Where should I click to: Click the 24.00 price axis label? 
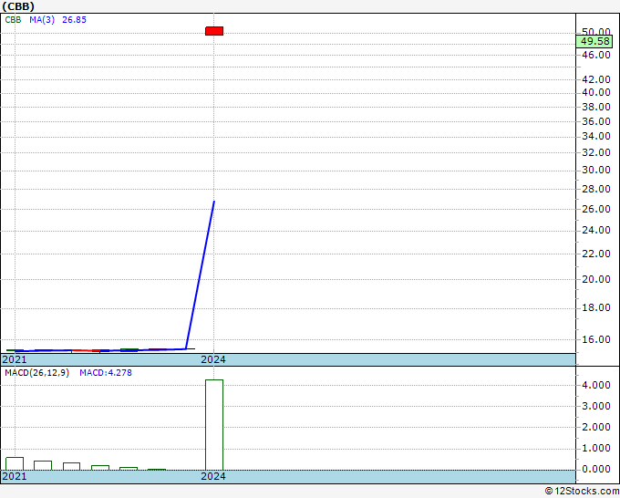(596, 230)
